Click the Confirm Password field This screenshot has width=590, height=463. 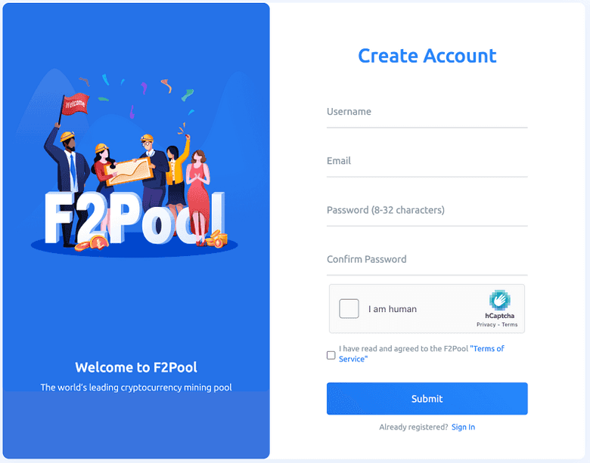click(427, 260)
